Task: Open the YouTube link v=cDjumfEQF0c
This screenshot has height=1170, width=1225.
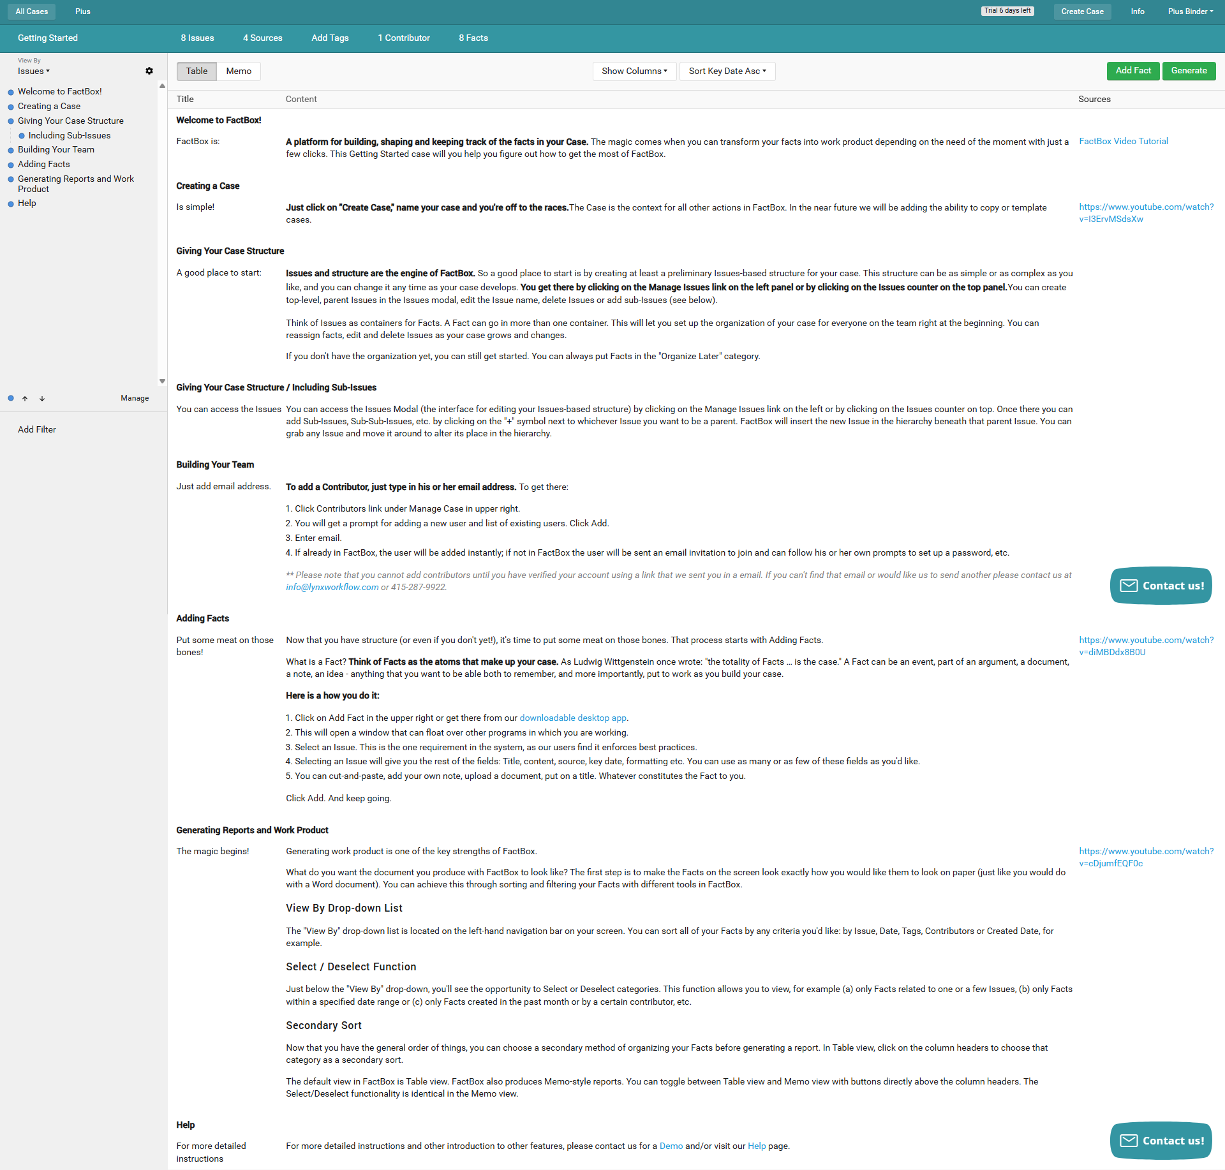Action: click(1146, 857)
